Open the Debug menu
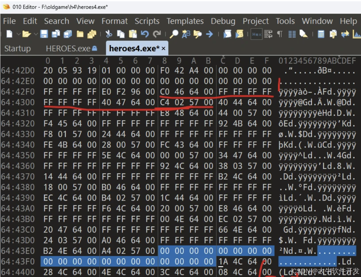The image size is (361, 277). [223, 21]
